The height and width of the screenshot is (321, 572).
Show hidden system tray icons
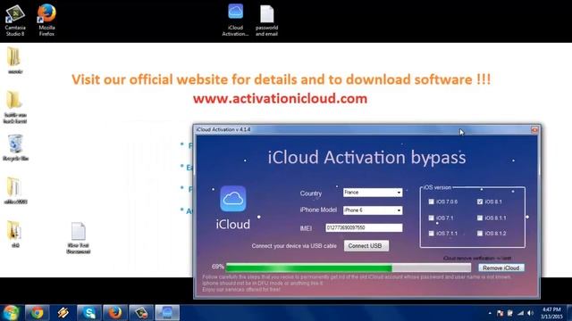[x=490, y=313]
